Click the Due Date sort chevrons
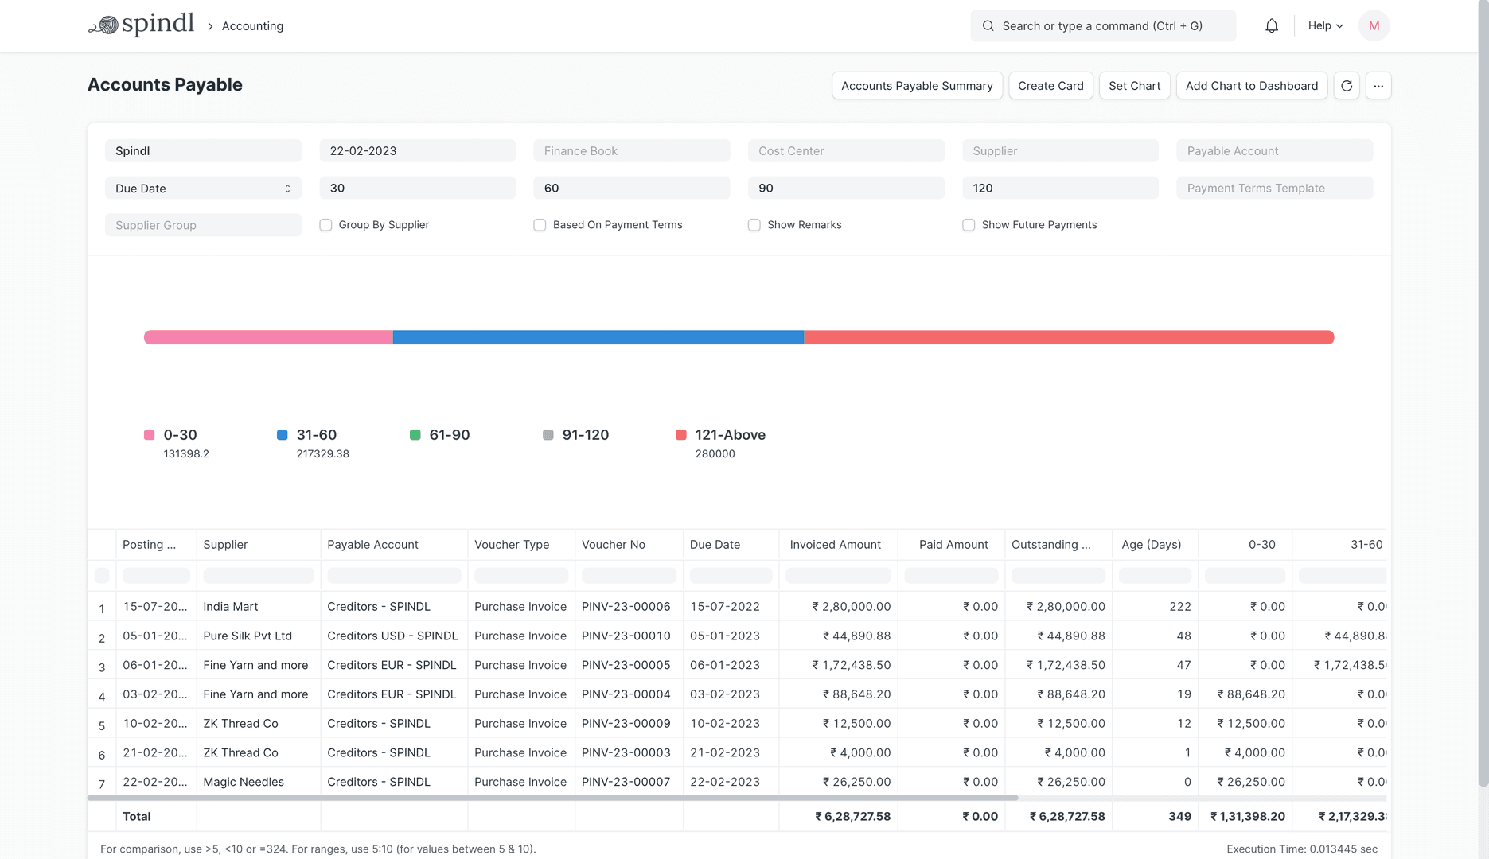Image resolution: width=1489 pixels, height=859 pixels. (287, 188)
